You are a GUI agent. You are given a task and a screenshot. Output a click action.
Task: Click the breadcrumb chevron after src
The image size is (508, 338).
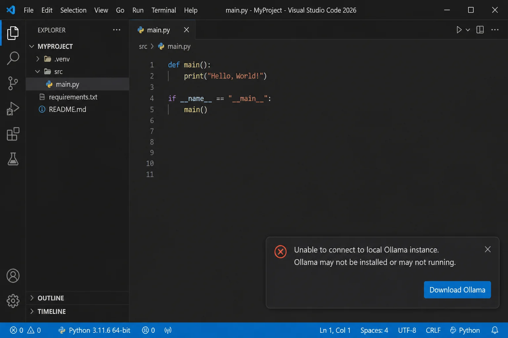coord(152,46)
